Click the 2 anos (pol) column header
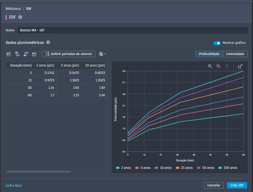Image resolution: width=253 pixels, height=192 pixels. 45,65
